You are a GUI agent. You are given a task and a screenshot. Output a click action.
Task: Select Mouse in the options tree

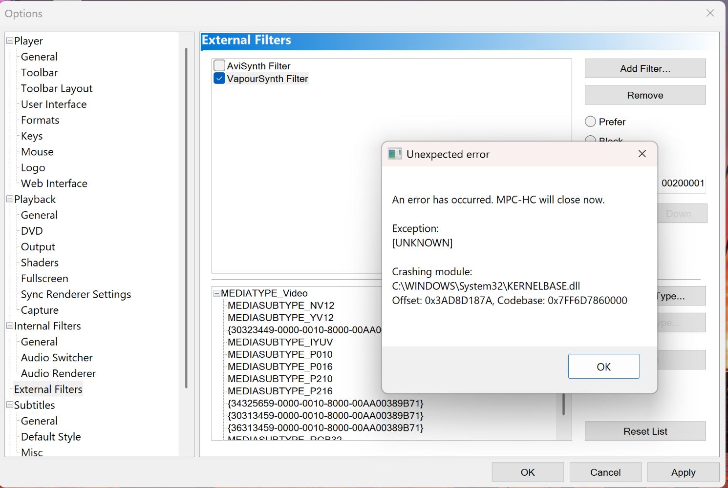pos(37,152)
